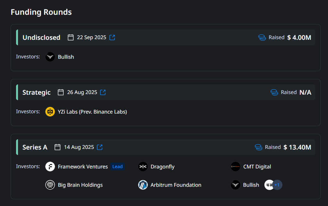Open CMT Digital investor page
328x206 pixels.
pos(257,167)
